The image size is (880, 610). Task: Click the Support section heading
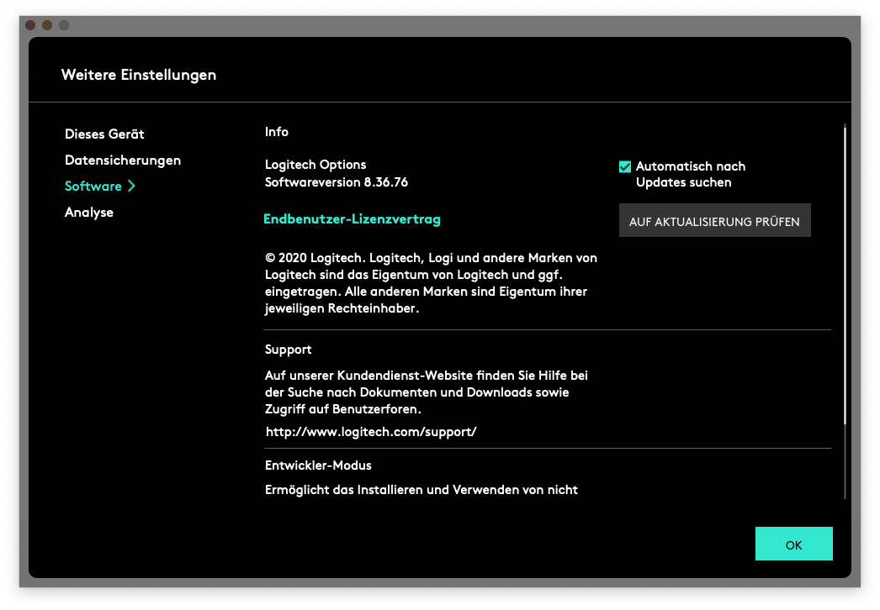288,350
